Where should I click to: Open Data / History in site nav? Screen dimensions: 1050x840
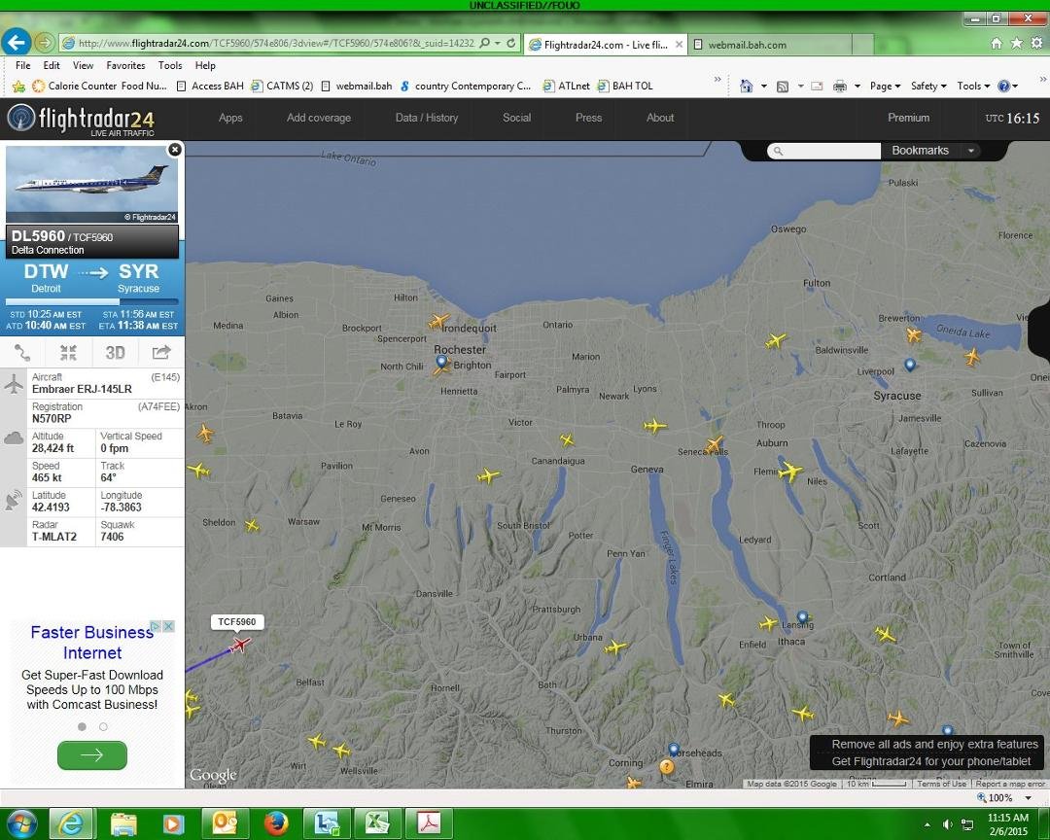click(x=427, y=118)
